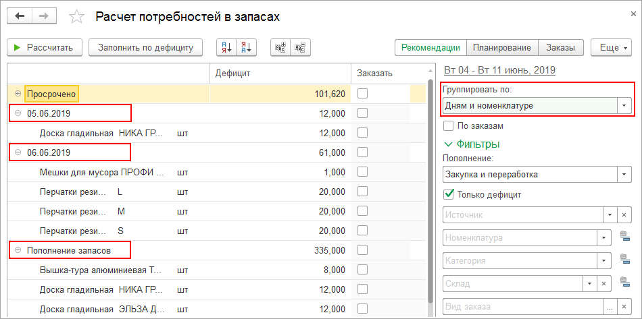The image size is (642, 319).
Task: Add this page to favorites with star
Action: [x=78, y=17]
